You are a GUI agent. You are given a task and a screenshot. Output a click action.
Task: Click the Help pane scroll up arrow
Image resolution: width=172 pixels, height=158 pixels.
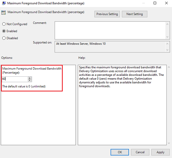coord(169,67)
